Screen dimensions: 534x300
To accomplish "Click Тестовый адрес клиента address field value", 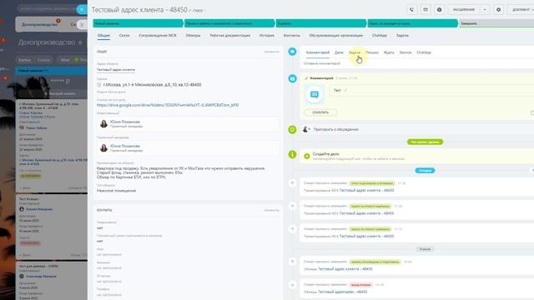I will pos(116,70).
